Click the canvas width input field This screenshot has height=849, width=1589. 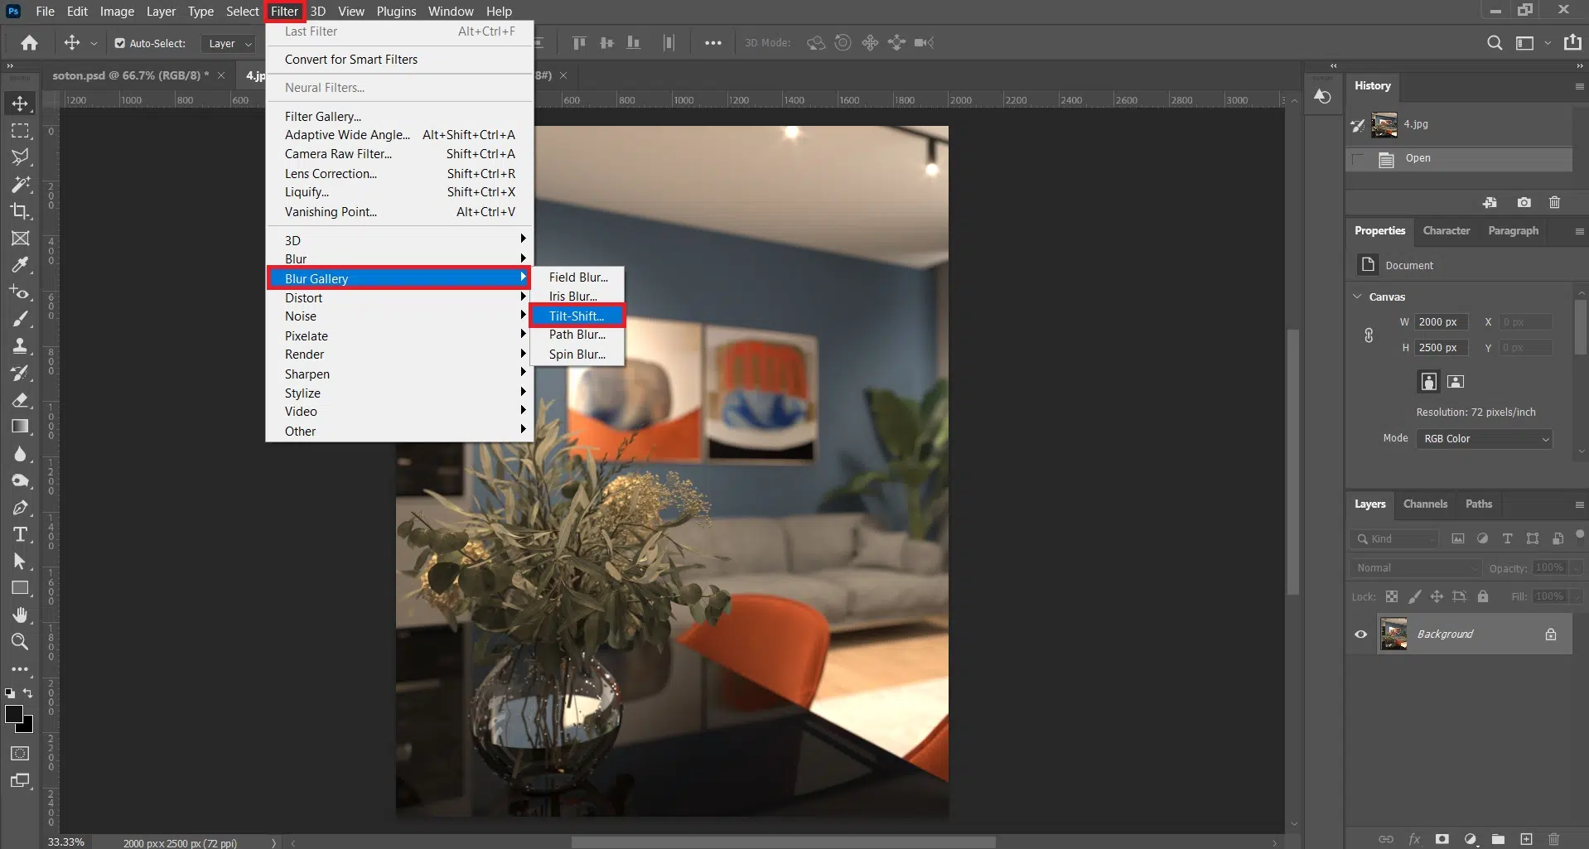tap(1440, 322)
